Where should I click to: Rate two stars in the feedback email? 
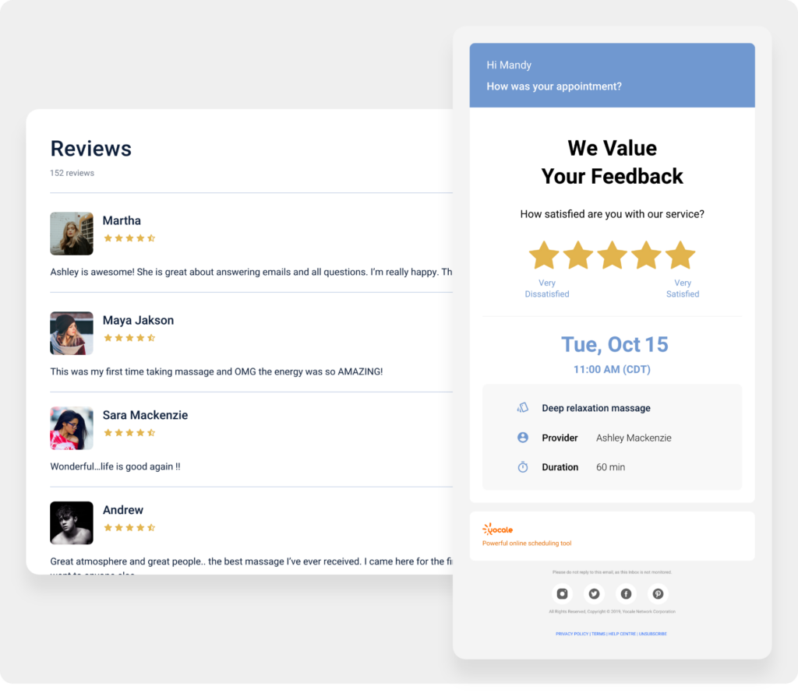[578, 255]
